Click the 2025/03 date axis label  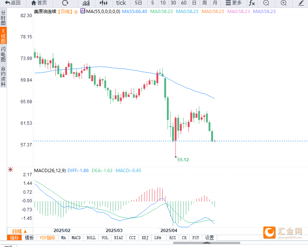point(114,231)
